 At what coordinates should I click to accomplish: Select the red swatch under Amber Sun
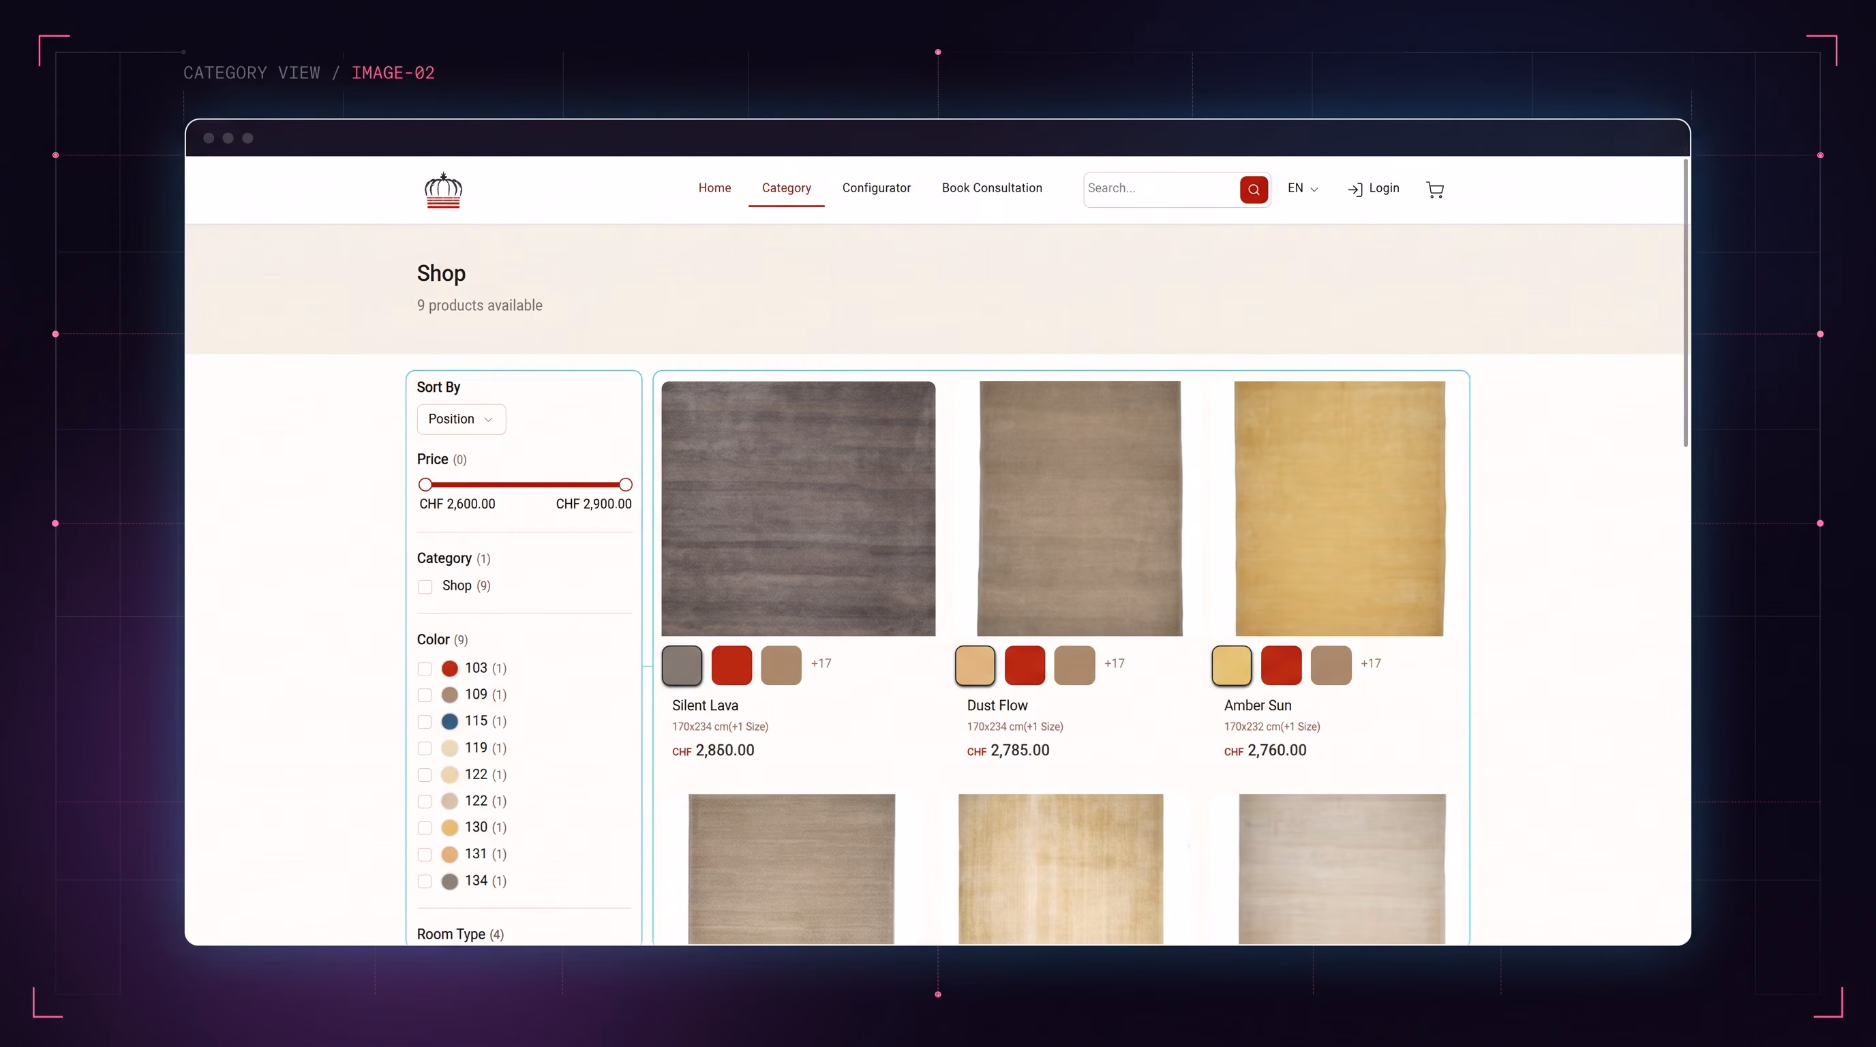tap(1281, 665)
